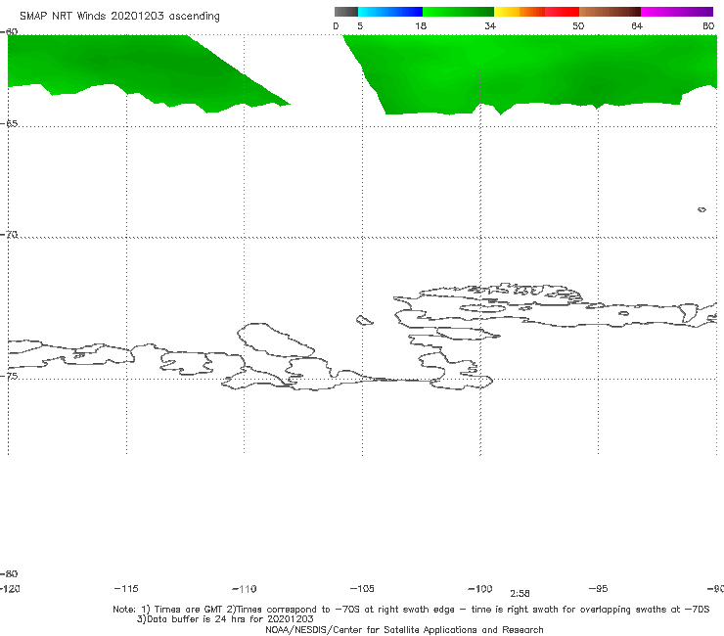Image resolution: width=724 pixels, height=636 pixels.
Task: Click the blue segment of the wind color bar
Action: [x=390, y=12]
